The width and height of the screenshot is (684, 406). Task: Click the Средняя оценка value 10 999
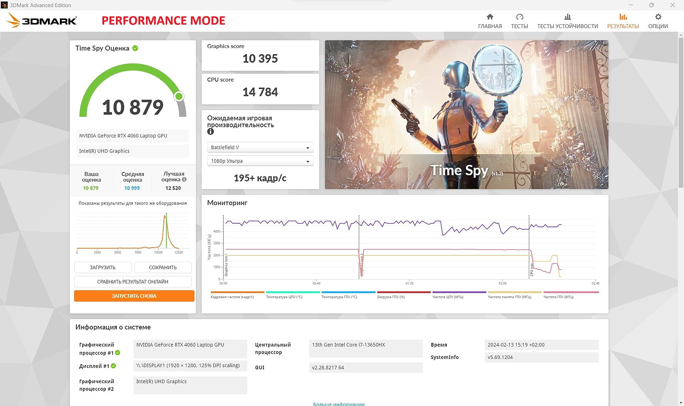(132, 188)
